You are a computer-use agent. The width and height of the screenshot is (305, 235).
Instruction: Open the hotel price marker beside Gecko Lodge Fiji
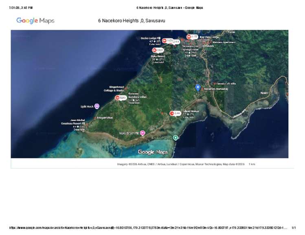point(168,41)
